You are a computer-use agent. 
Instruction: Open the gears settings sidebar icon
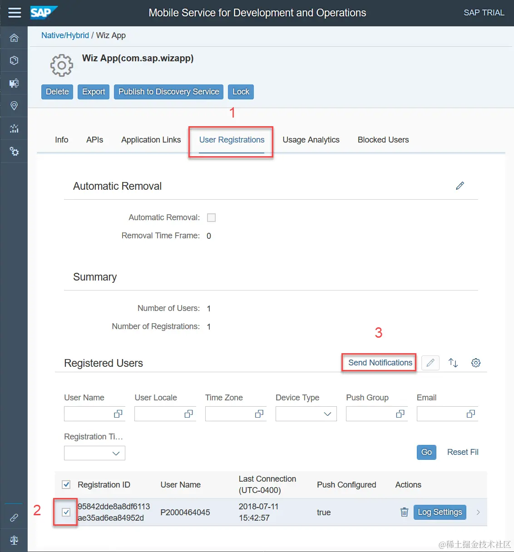(x=14, y=151)
